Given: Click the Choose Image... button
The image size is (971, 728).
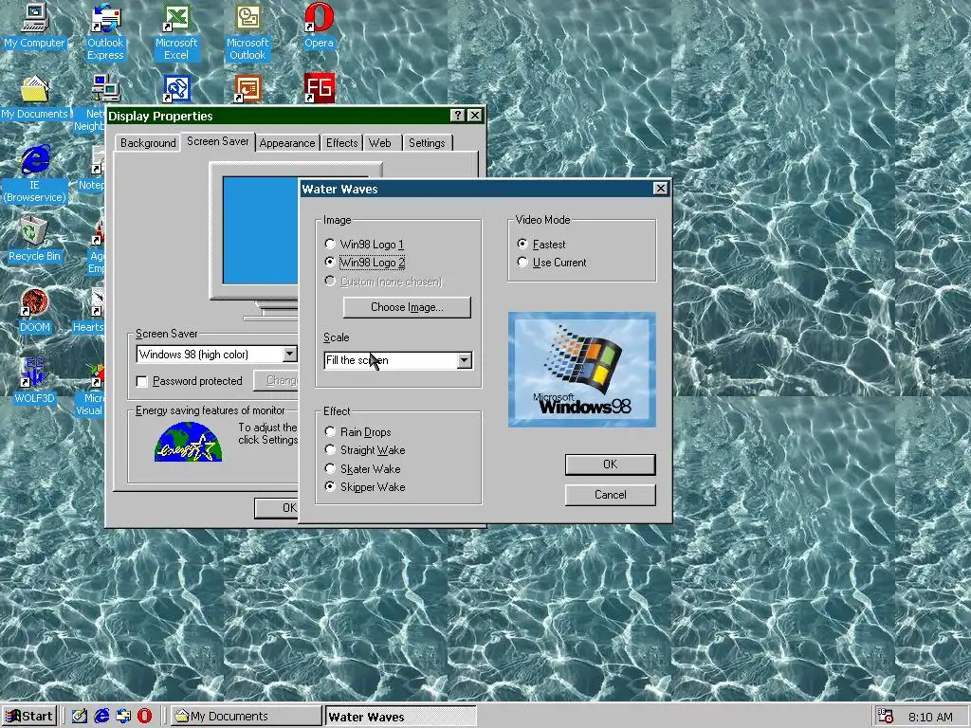Looking at the screenshot, I should point(407,307).
